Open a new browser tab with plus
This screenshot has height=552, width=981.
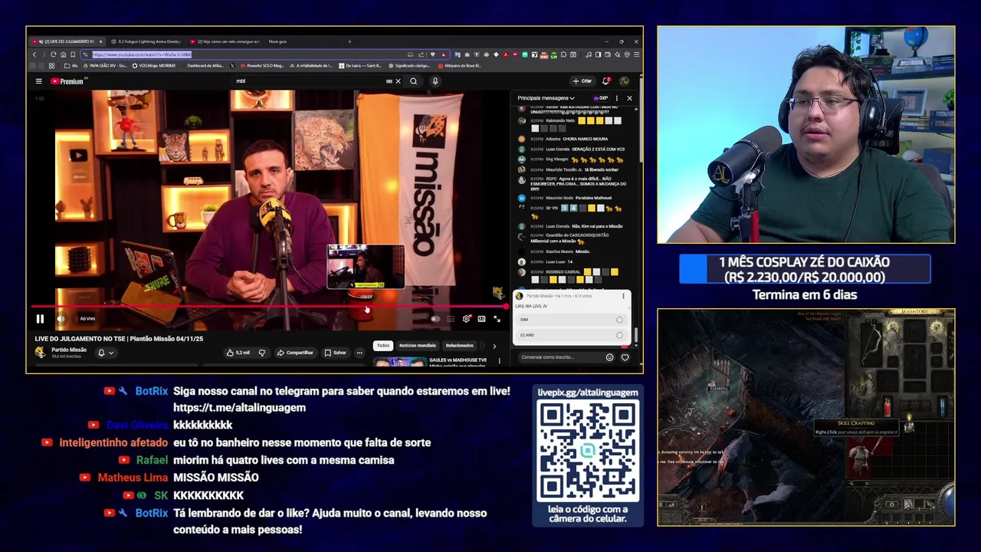tap(349, 41)
